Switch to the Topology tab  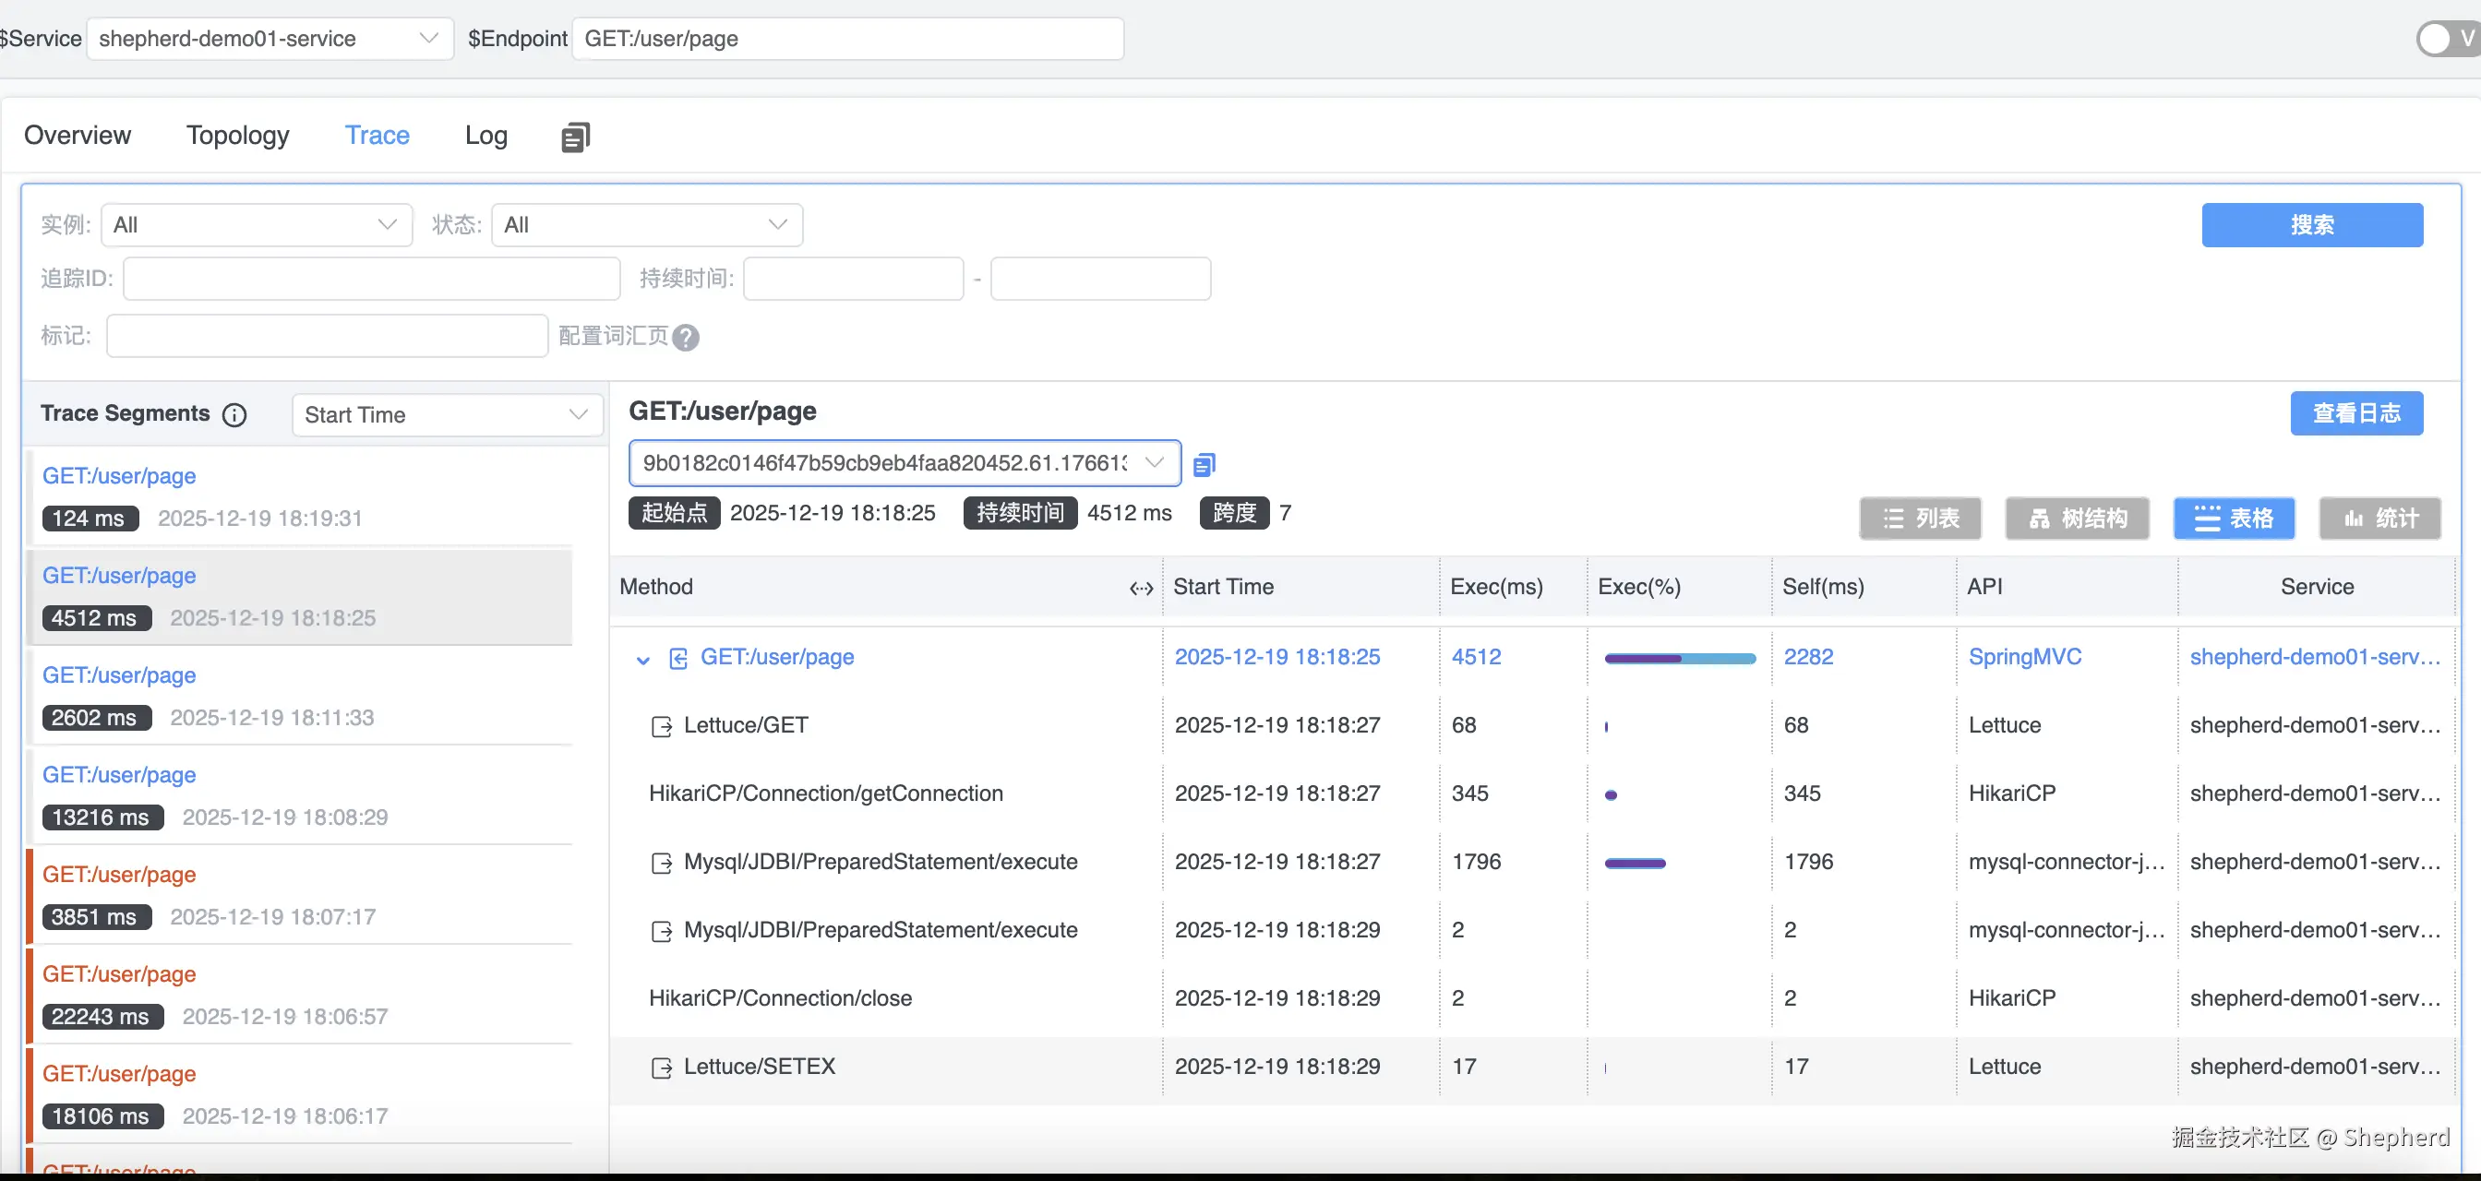(238, 136)
